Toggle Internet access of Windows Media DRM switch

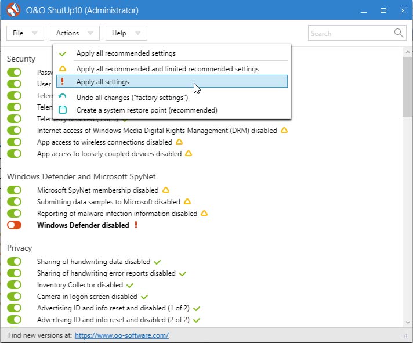tap(15, 131)
